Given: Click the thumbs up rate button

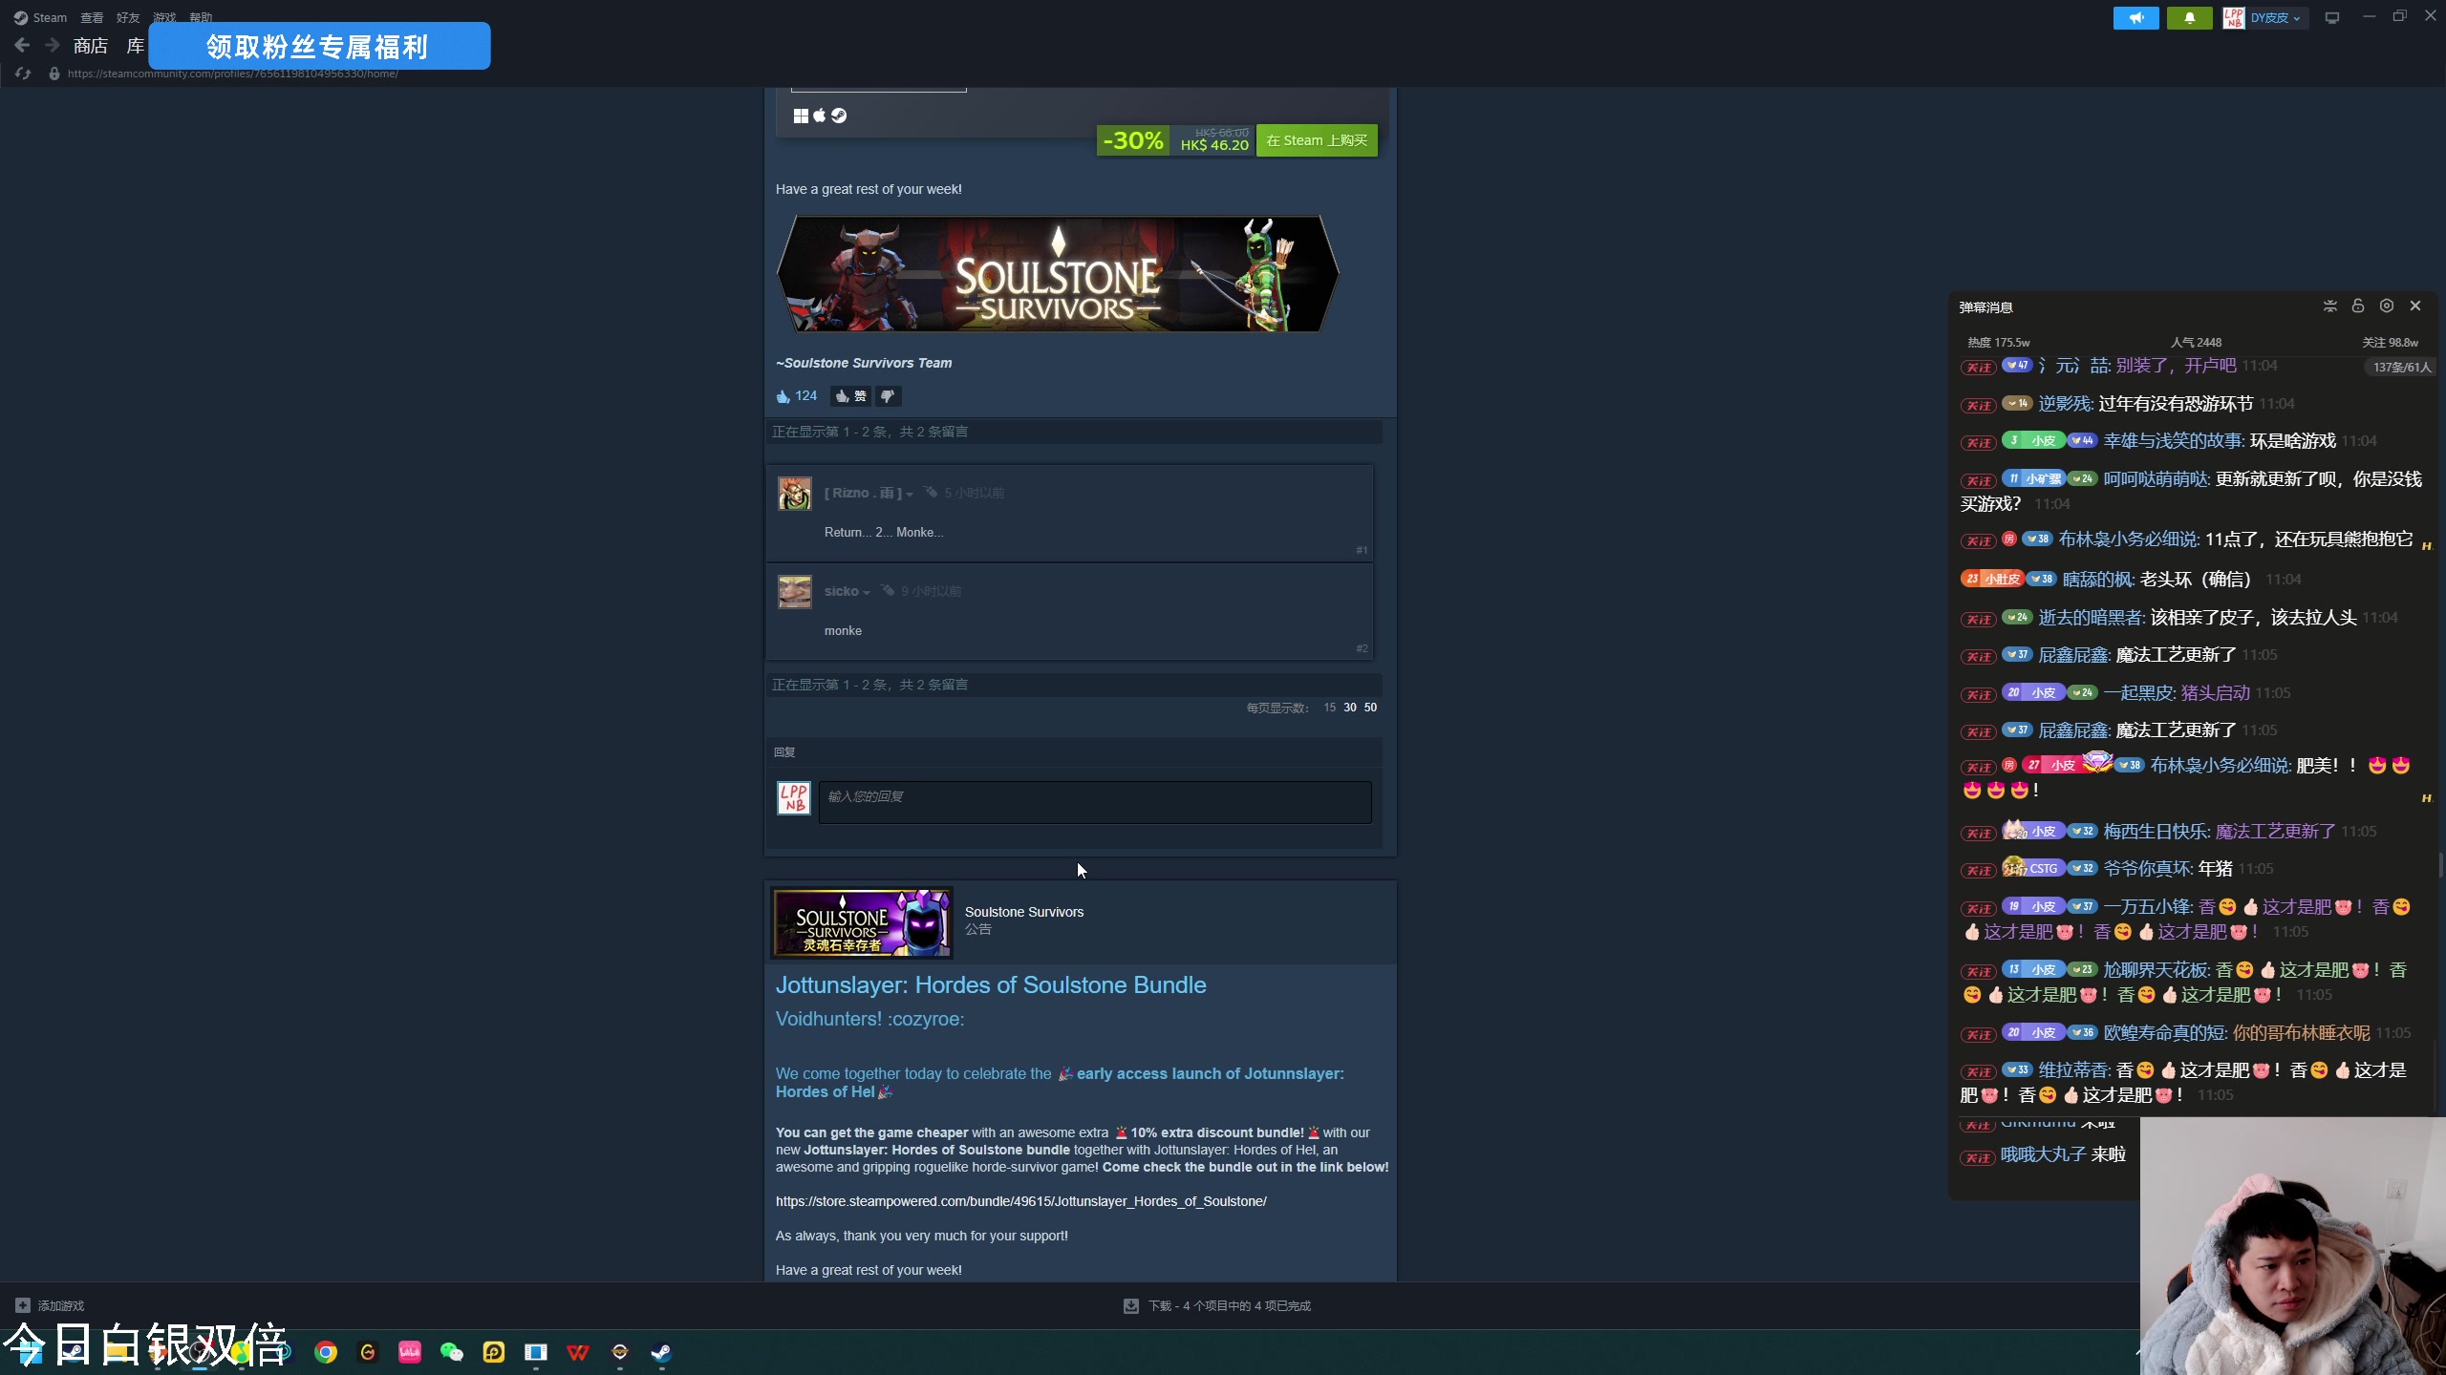Looking at the screenshot, I should 849,396.
